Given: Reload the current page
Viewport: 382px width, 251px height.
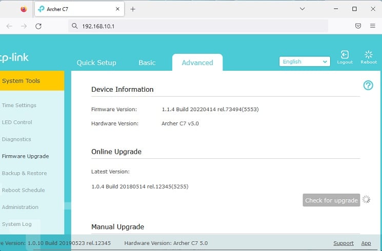Looking at the screenshot, I should tap(38, 26).
